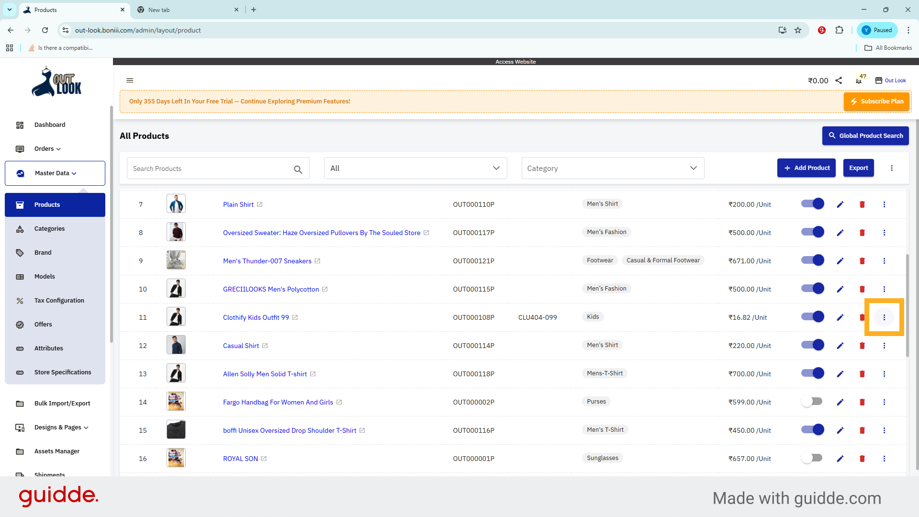Click the boffi Unisex T-Shirt product thumbnail
The height and width of the screenshot is (517, 919).
(x=176, y=430)
